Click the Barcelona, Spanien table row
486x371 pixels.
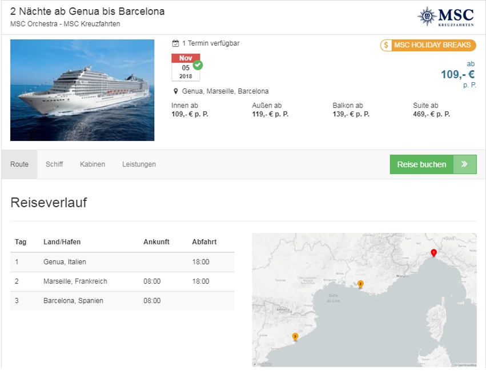pos(122,301)
